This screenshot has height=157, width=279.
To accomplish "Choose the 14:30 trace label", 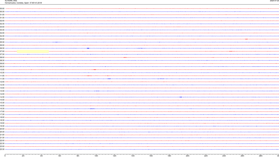I will (2, 97).
